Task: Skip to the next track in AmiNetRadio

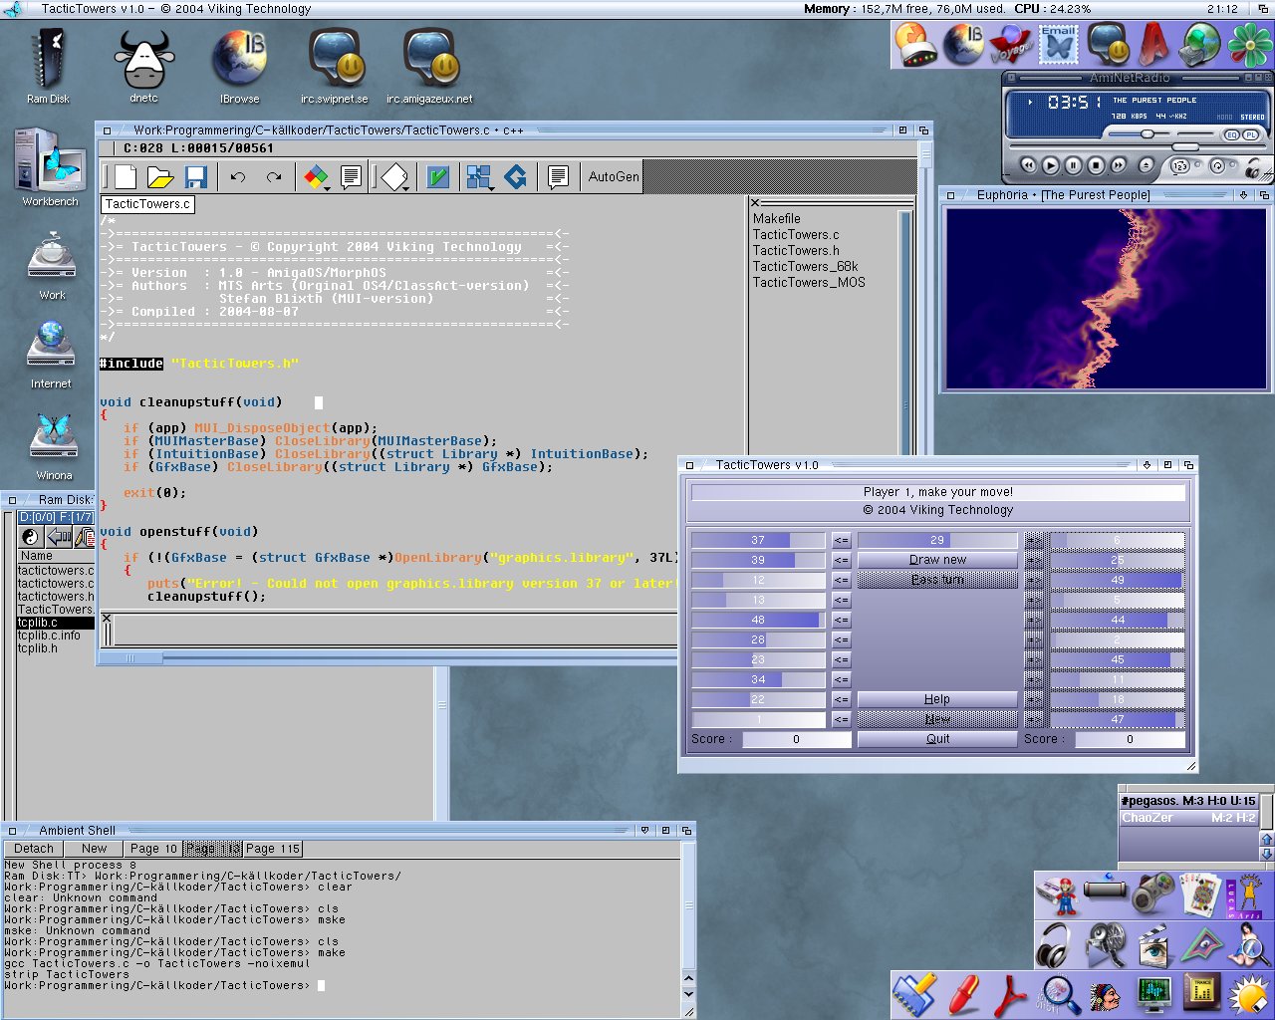Action: point(1119,166)
